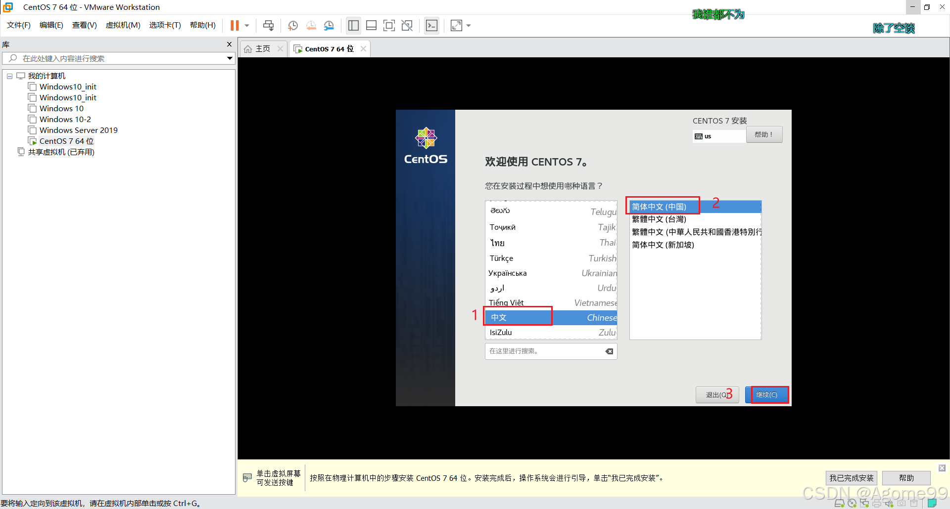Click the language search field in the installer
Screen dimensions: 950x509
point(544,351)
